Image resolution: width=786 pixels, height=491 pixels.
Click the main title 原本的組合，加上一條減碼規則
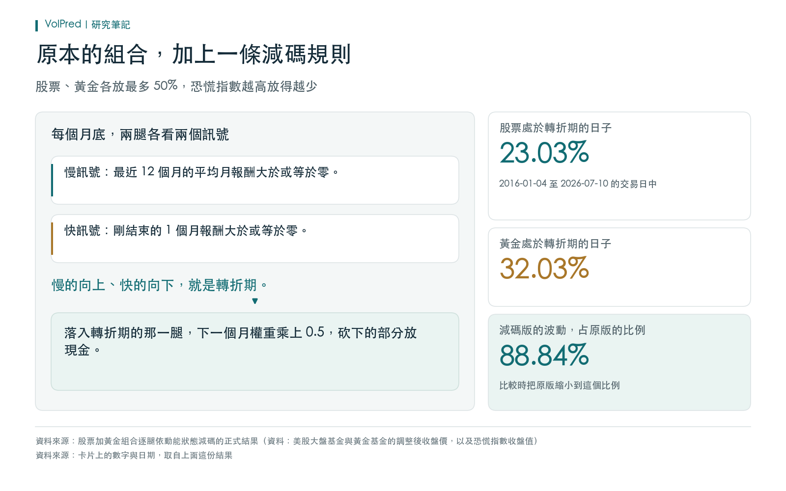194,54
